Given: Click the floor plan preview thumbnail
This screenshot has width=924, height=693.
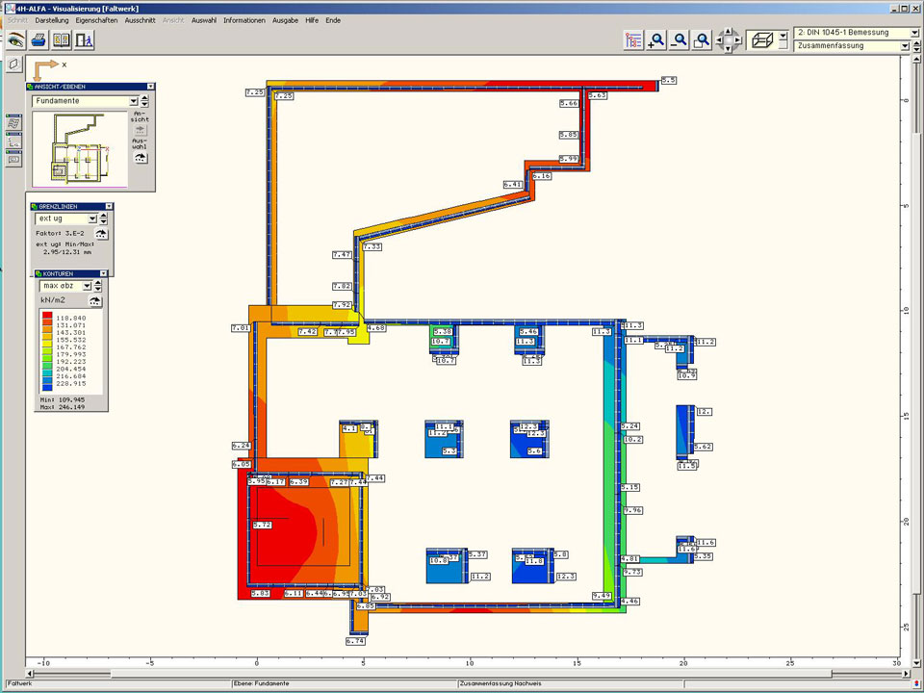Looking at the screenshot, I should tap(79, 149).
